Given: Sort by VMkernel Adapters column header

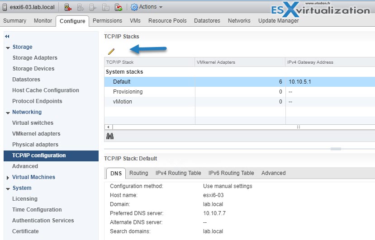Looking at the screenshot, I should (x=240, y=62).
